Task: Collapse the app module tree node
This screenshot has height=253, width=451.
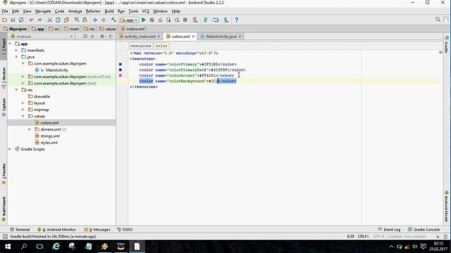Action: pyautogui.click(x=10, y=44)
